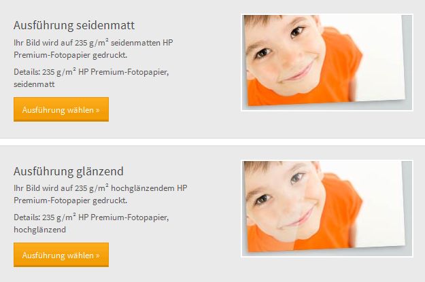Click the word "hochglänzend" ending the details
Screen dimensions: 425x282
[40, 230]
